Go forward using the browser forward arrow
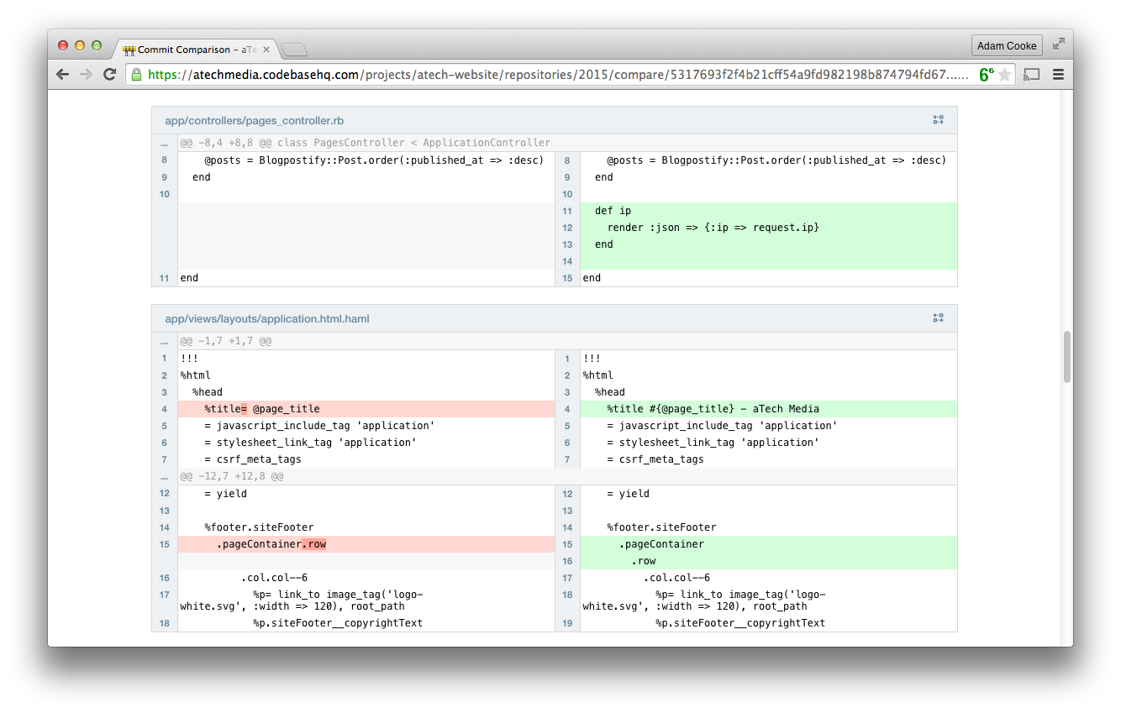 coord(86,75)
